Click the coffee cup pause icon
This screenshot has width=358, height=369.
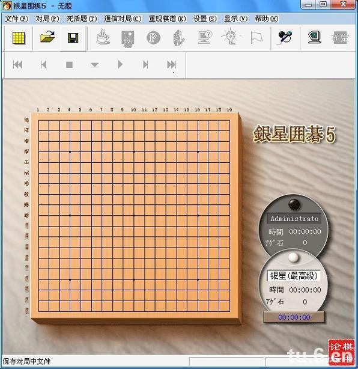(103, 37)
